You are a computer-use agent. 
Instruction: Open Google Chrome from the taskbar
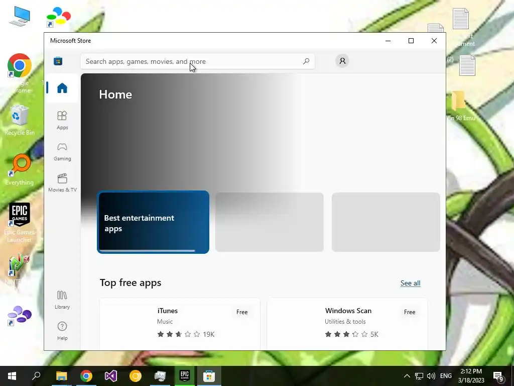pos(86,376)
